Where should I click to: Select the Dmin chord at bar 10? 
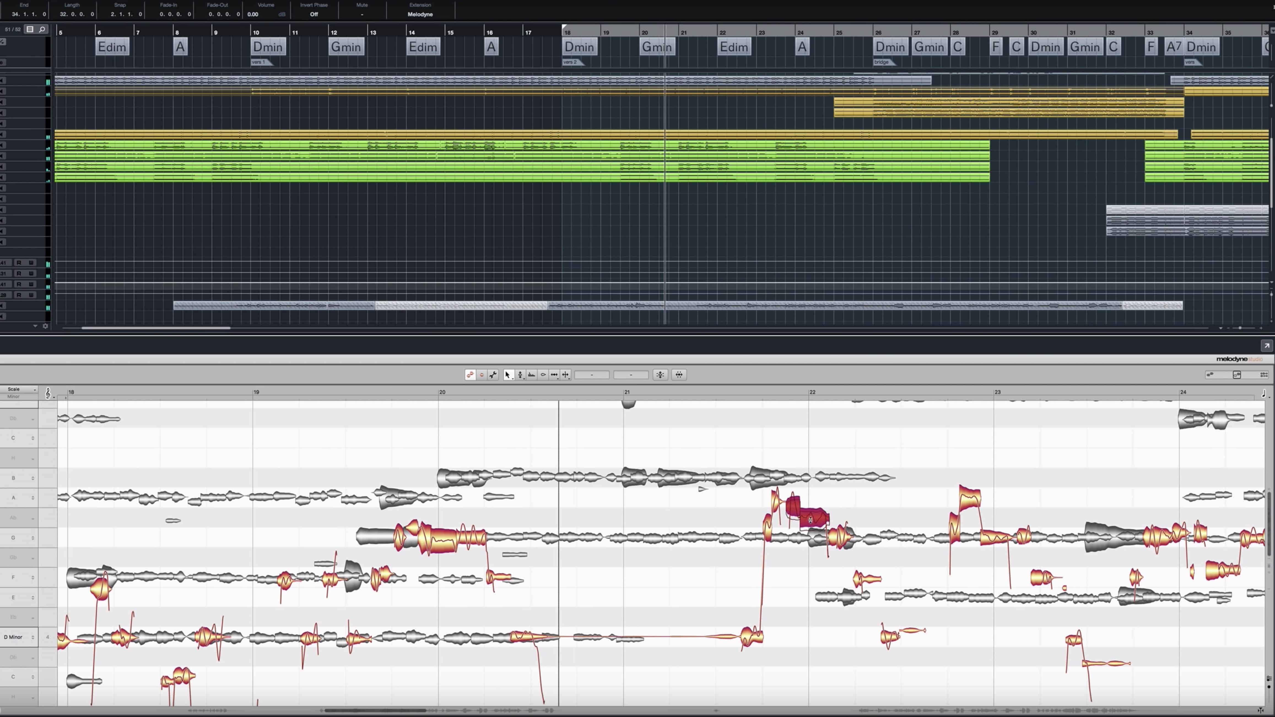(x=268, y=47)
